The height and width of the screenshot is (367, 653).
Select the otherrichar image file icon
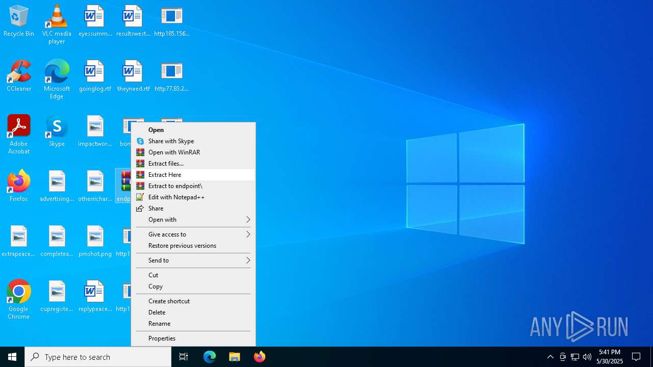pyautogui.click(x=95, y=187)
